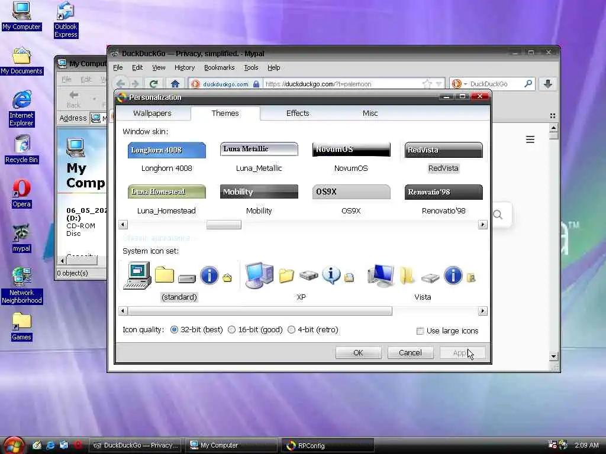Open the browser Bookmarks menu

219,67
